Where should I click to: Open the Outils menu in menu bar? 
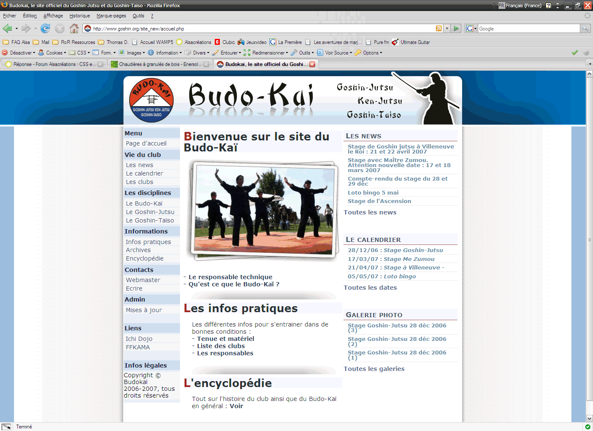coord(138,16)
